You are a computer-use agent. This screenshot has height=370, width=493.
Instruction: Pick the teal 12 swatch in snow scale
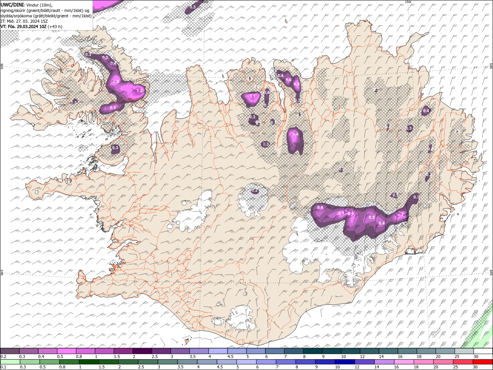click(369, 351)
